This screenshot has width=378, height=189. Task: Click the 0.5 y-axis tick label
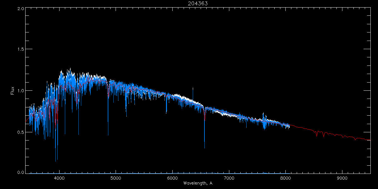coord(20,132)
